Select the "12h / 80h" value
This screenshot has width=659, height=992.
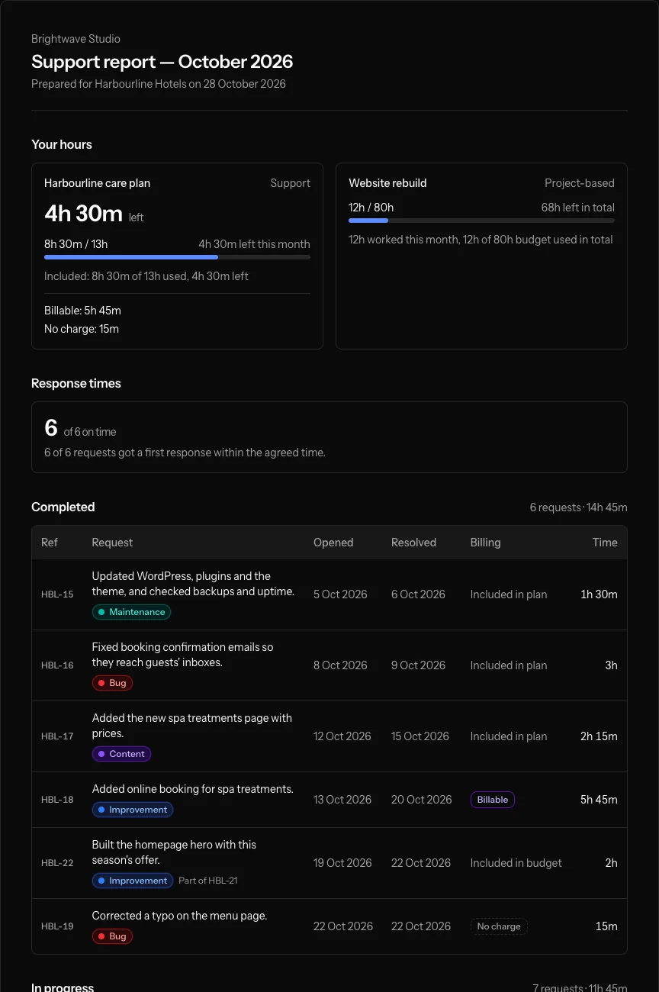(x=371, y=208)
